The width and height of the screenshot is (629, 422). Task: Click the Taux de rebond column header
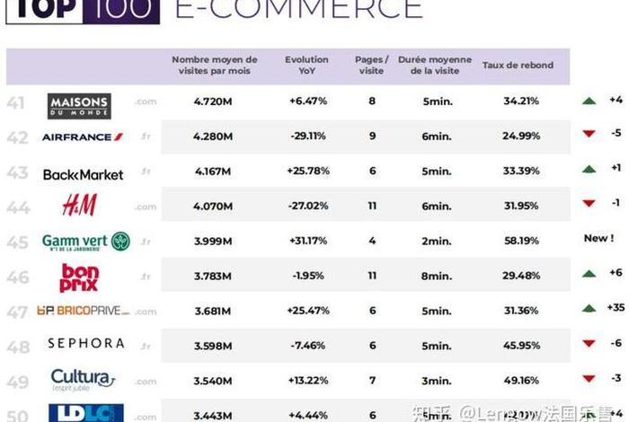point(518,66)
